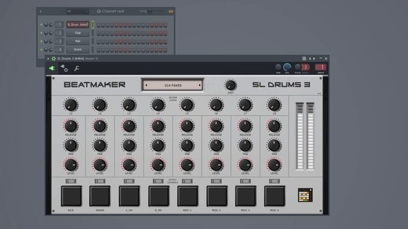Toggle the green channel select indicator for SL Drums
Image resolution: width=408 pixels, height=229 pixels.
tap(93, 25)
